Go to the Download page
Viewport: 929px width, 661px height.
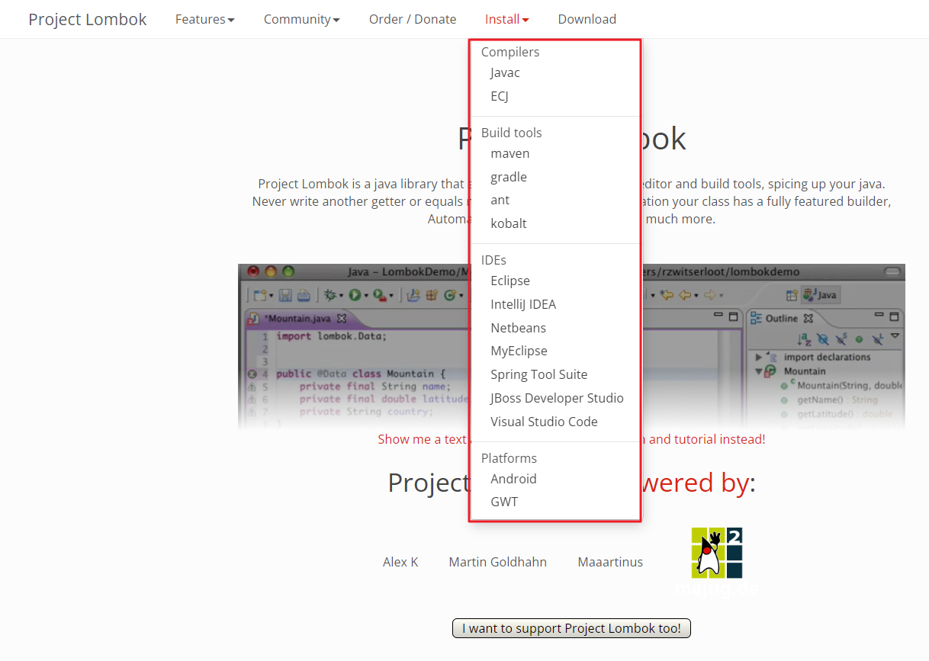(587, 19)
